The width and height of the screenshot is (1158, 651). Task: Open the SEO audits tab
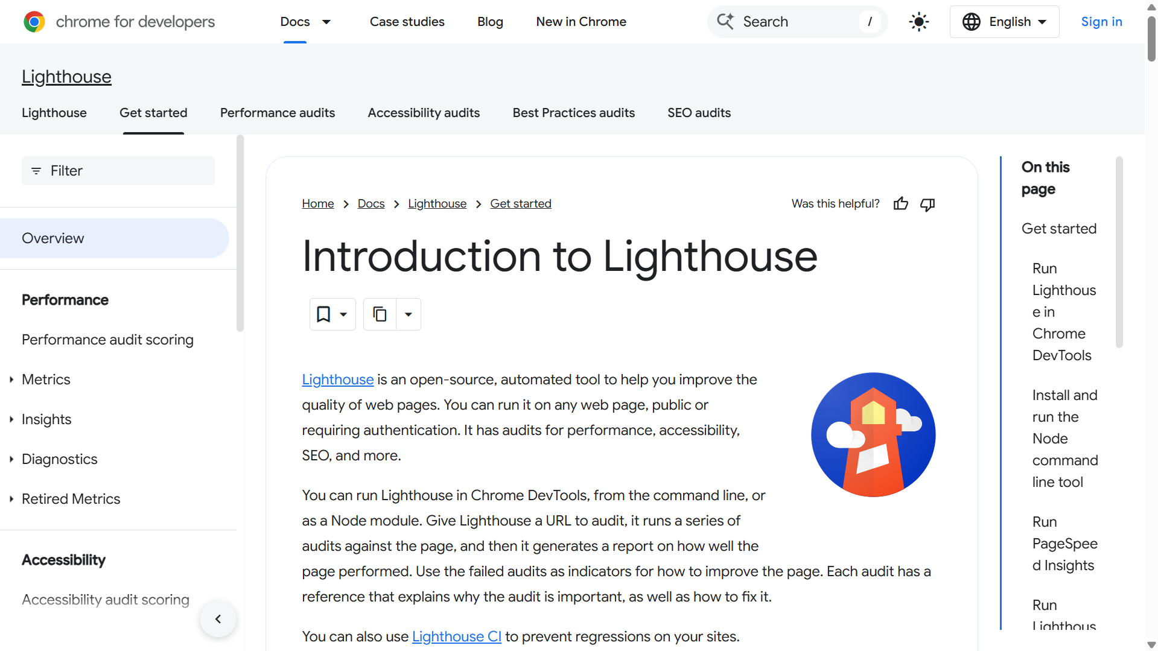(x=699, y=113)
